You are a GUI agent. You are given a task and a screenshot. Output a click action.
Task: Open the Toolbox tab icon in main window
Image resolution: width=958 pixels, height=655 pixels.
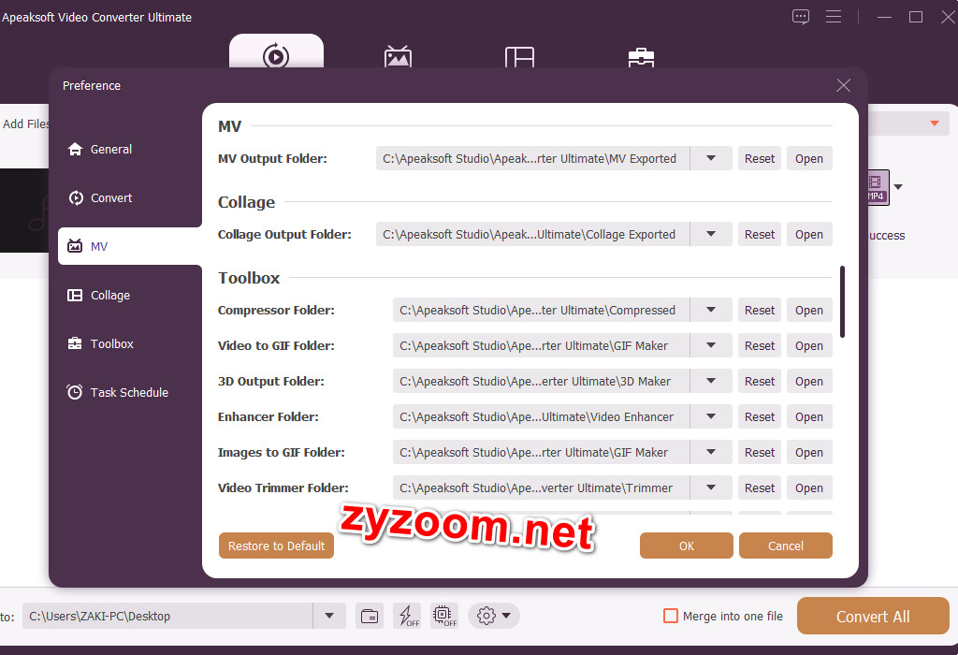click(x=641, y=57)
